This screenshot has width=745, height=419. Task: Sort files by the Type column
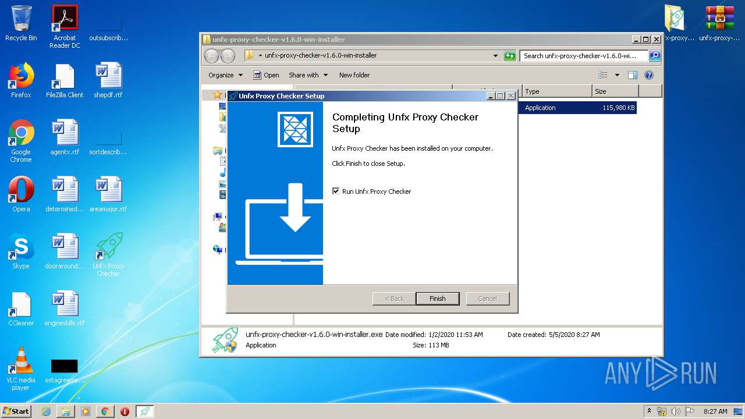coord(557,91)
